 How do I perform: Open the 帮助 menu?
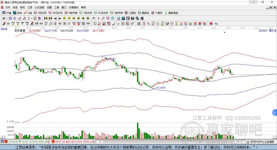click(83, 7)
